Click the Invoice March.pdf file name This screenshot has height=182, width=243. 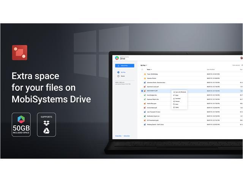point(152,108)
